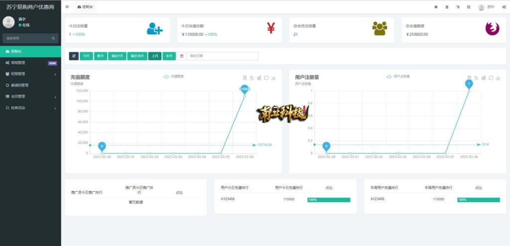
Task: Click the group icon on 总会员注册量 card
Action: (380, 28)
